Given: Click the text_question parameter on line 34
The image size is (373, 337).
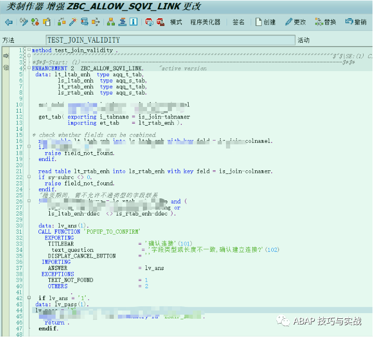Looking at the screenshot, I should (73, 250).
